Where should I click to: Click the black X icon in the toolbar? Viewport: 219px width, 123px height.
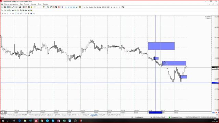point(62,7)
